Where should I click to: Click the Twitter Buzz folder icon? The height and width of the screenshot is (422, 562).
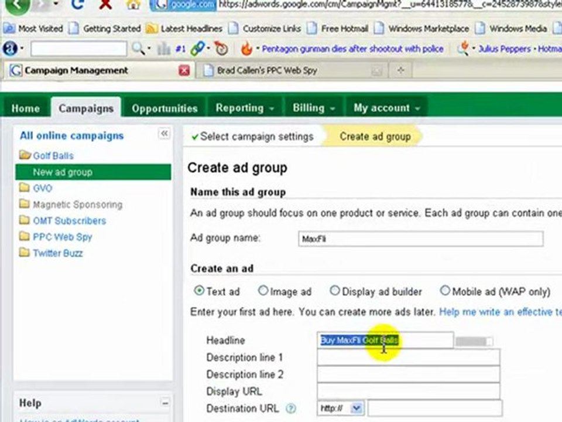click(25, 253)
